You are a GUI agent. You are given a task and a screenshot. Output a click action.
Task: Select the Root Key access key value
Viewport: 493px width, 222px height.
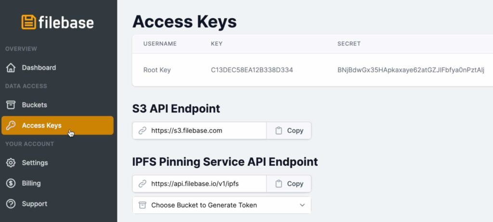tap(252, 70)
